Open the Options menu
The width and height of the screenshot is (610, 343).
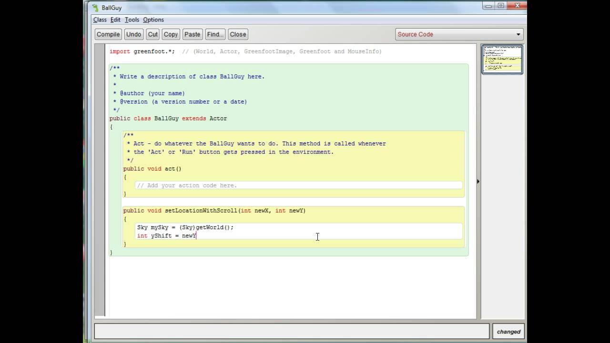click(153, 20)
